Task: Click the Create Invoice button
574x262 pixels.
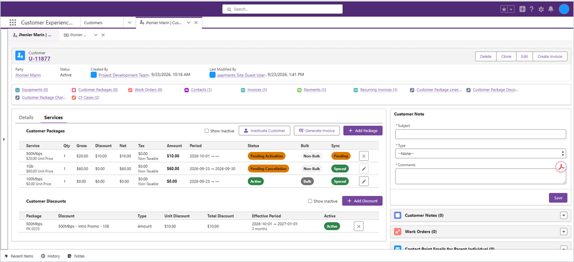Action: point(550,56)
